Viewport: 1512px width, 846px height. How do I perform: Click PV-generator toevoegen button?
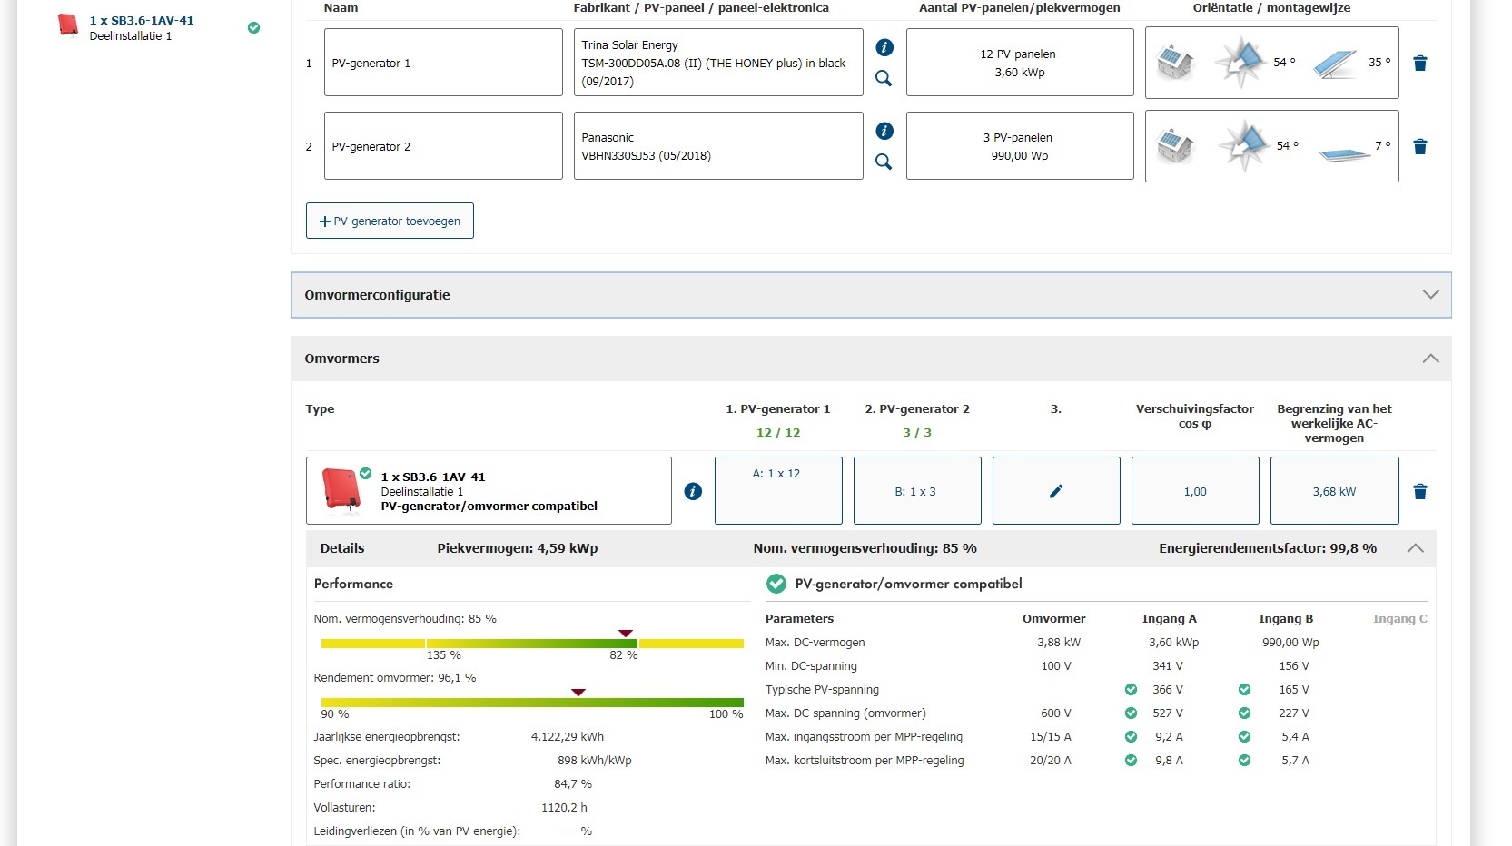[x=390, y=221]
